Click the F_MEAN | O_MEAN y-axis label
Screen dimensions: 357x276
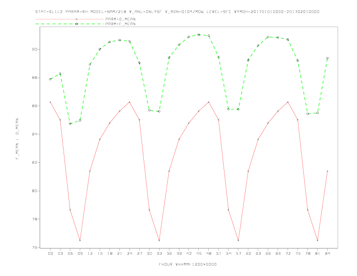click(17, 139)
